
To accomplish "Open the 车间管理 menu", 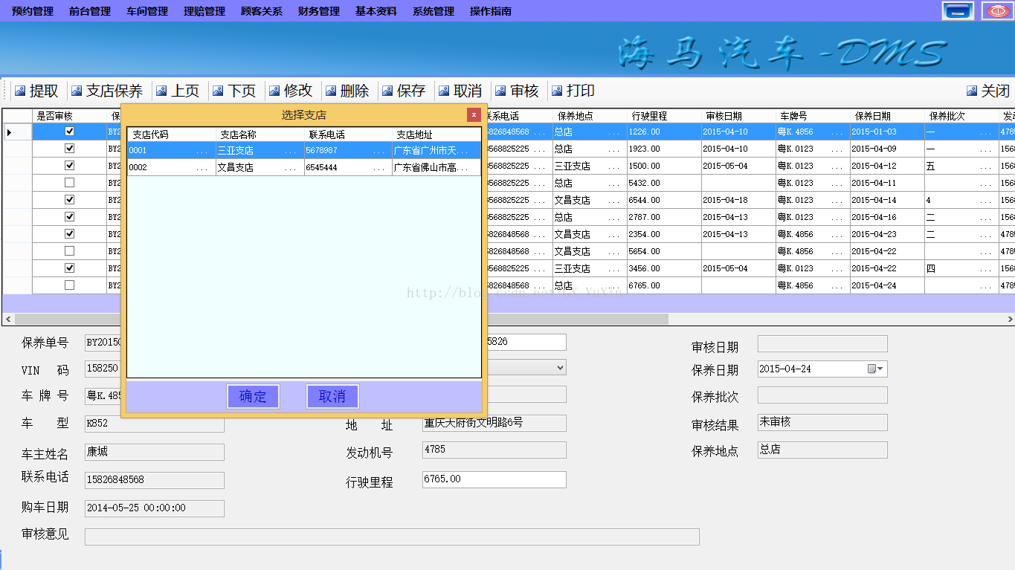I will click(x=147, y=11).
